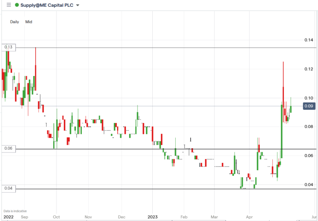
Task: Click the 0.14 price axis value
Action: pos(309,40)
